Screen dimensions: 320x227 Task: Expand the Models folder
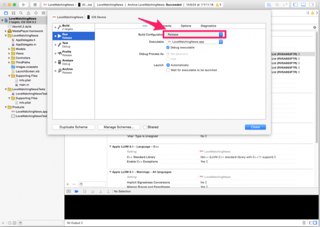pos(9,49)
